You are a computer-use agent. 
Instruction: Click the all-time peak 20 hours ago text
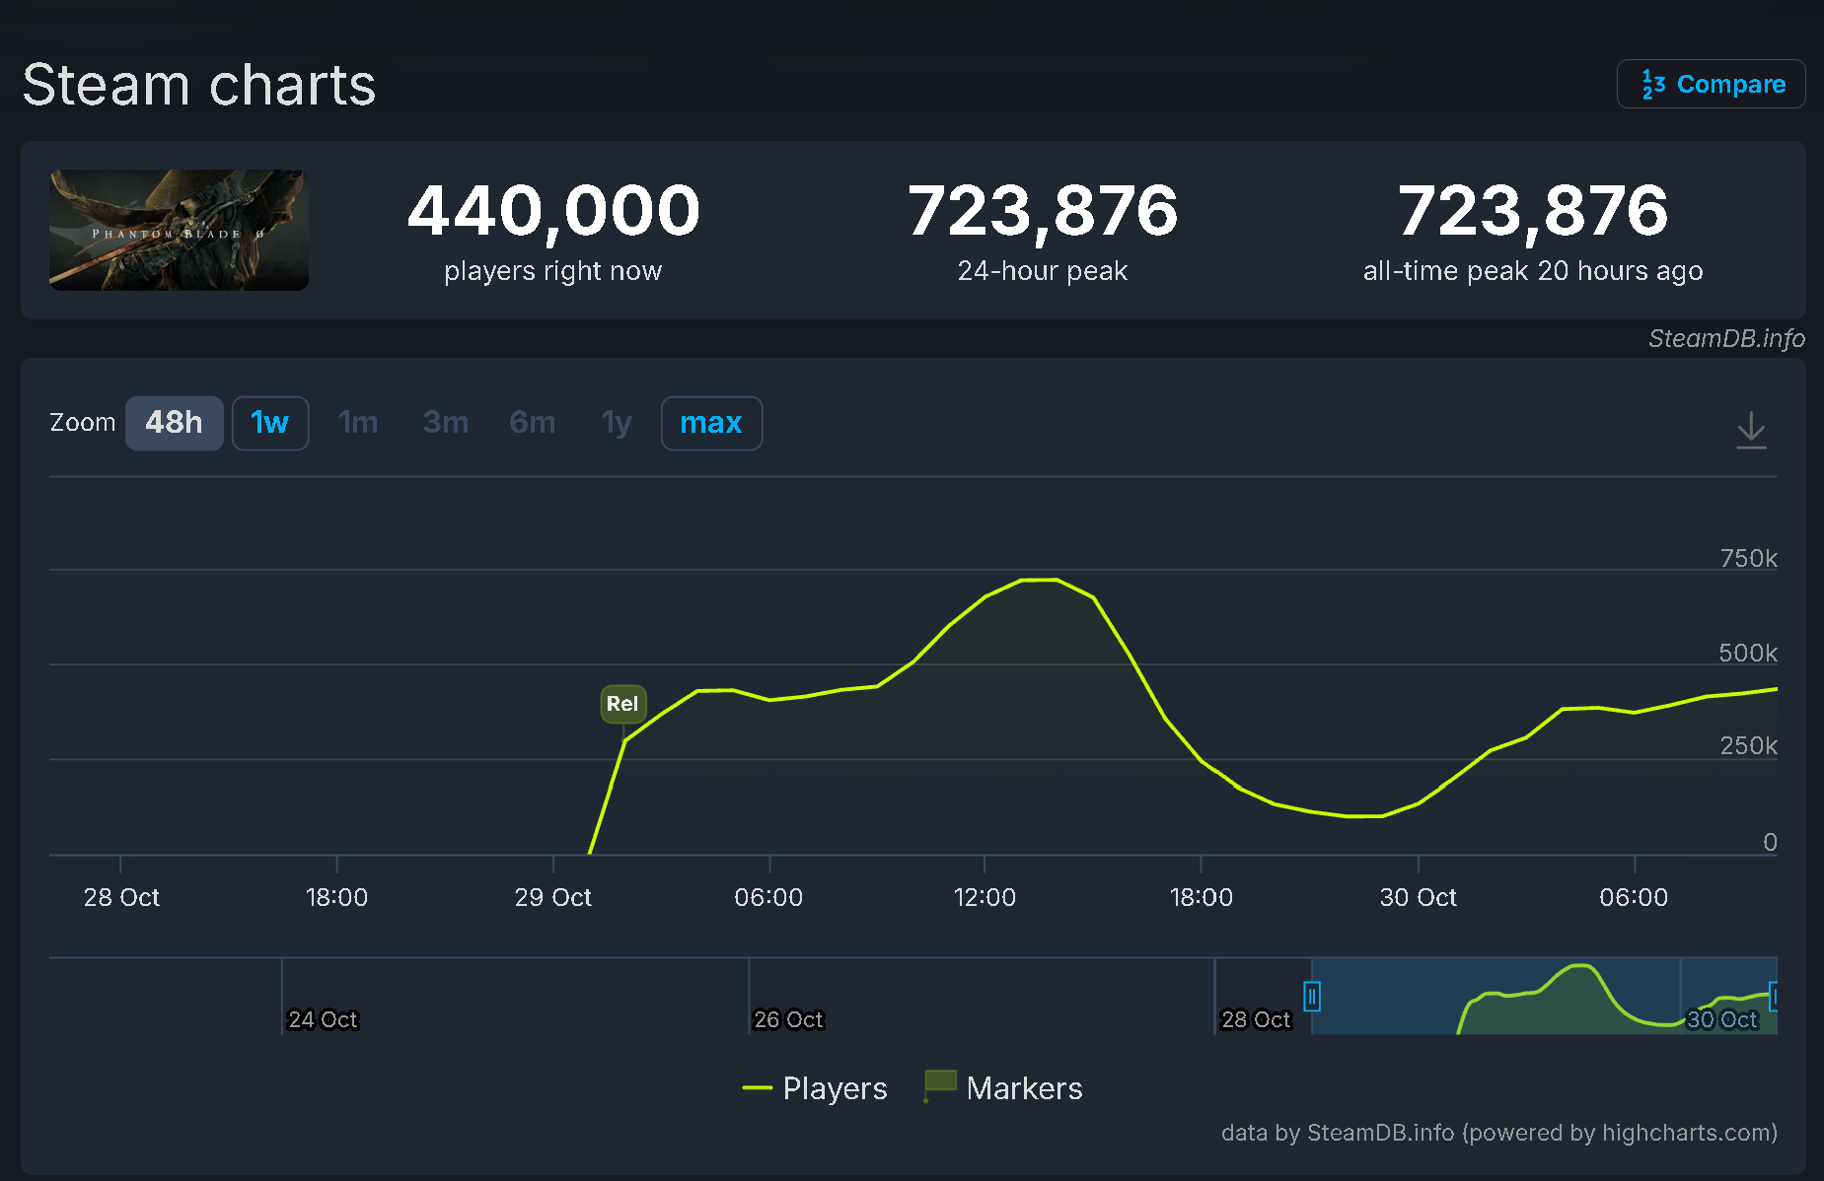tap(1533, 271)
